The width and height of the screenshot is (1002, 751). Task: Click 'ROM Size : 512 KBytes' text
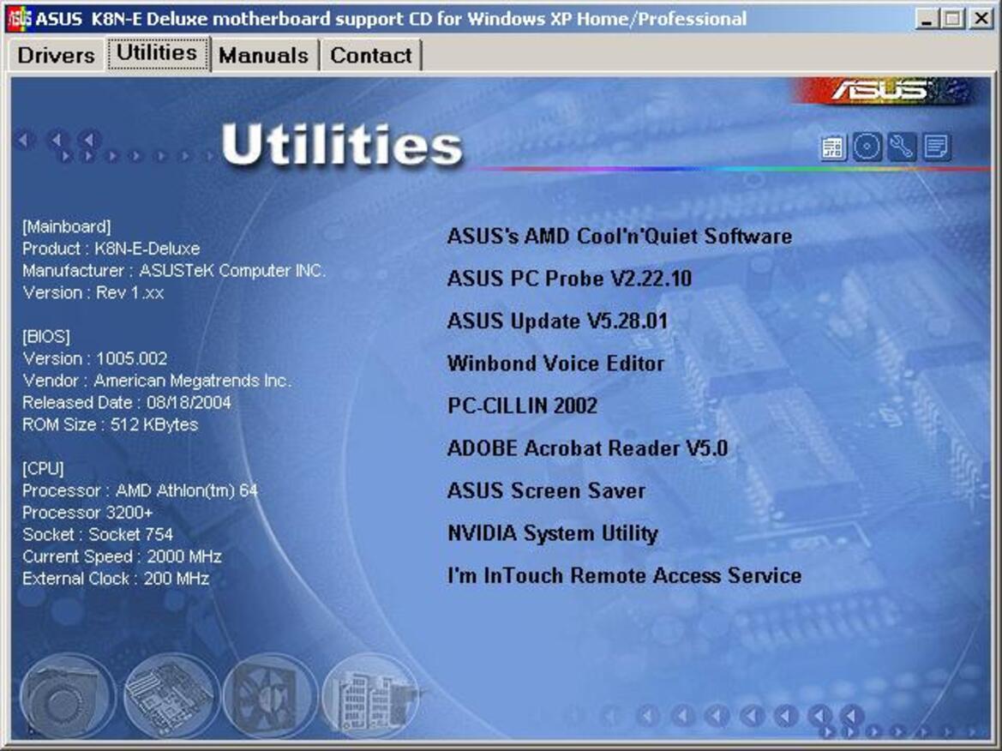[110, 424]
